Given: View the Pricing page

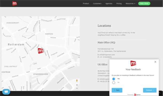Looking at the screenshot, I should [x=119, y=4].
